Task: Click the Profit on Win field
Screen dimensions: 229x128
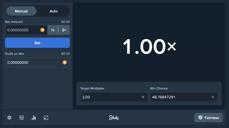Action: pyautogui.click(x=37, y=62)
